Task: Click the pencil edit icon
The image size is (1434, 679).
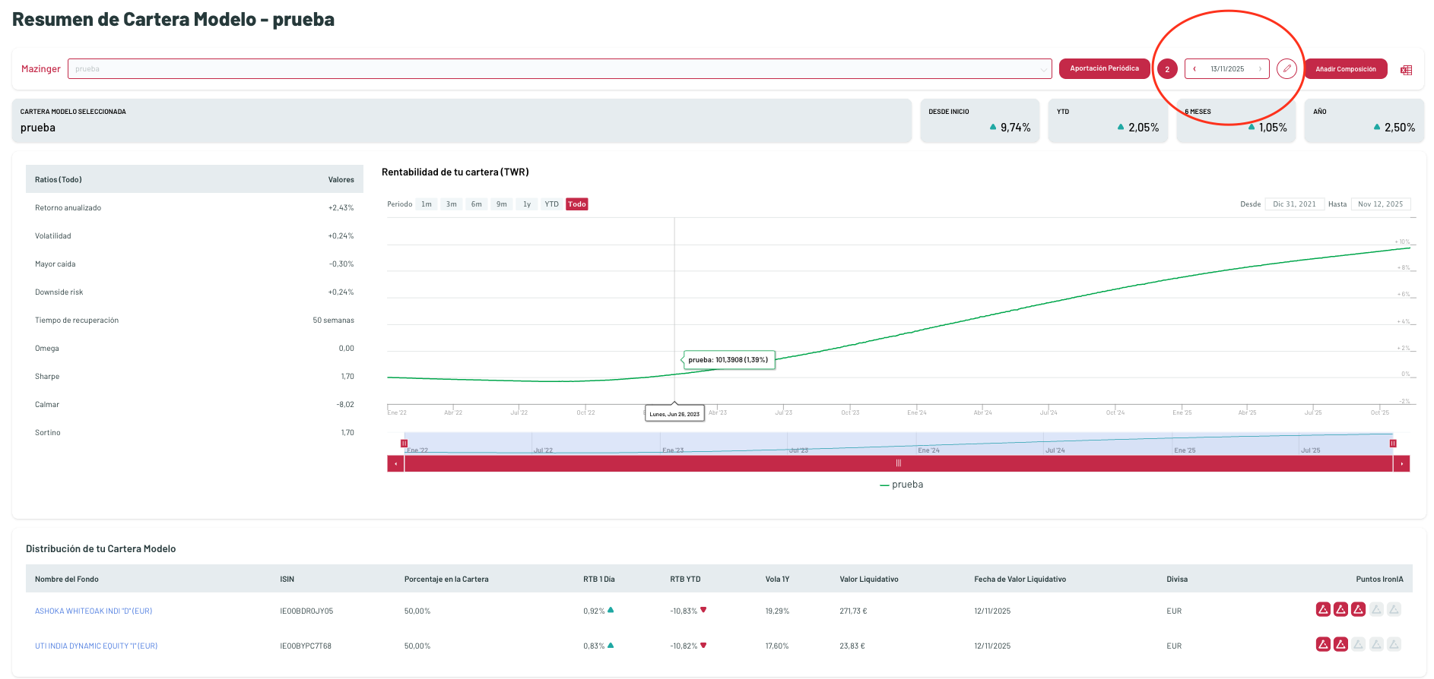Action: click(x=1286, y=69)
